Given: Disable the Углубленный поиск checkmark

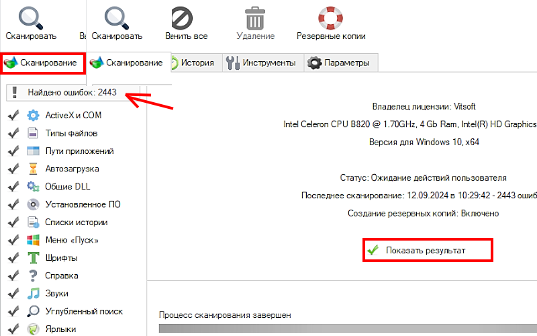Looking at the screenshot, I should pos(13,311).
